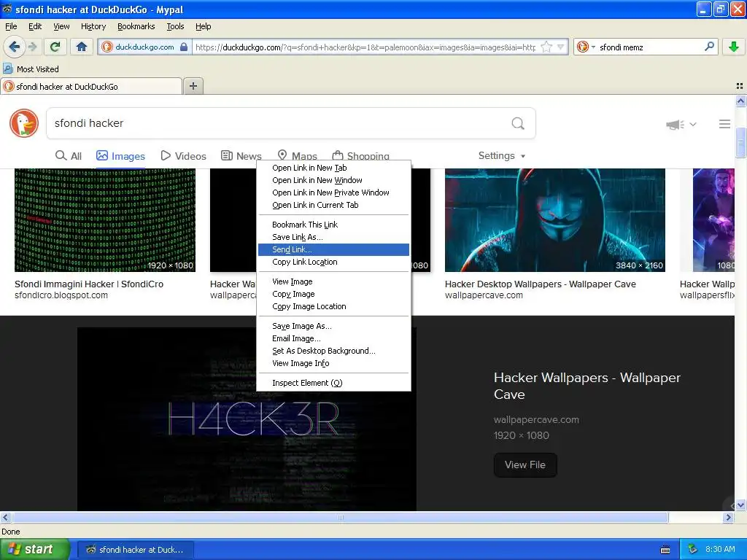747x560 pixels.
Task: Open the megaphone announcements dropdown
Action: tap(681, 124)
